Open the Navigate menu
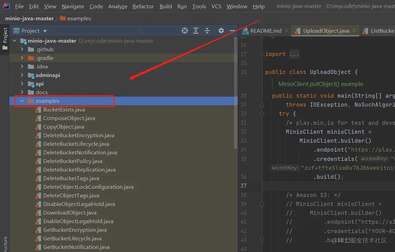Image resolution: width=395 pixels, height=252 pixels. tap(73, 6)
